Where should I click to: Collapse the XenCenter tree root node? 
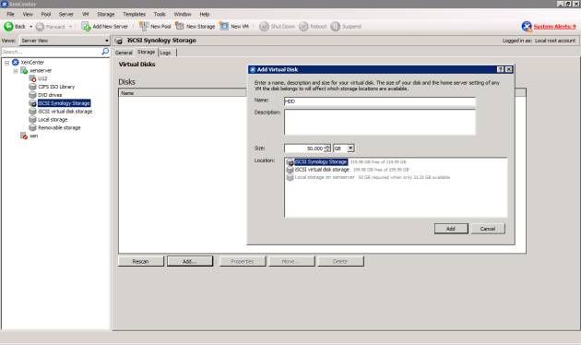tap(6, 63)
